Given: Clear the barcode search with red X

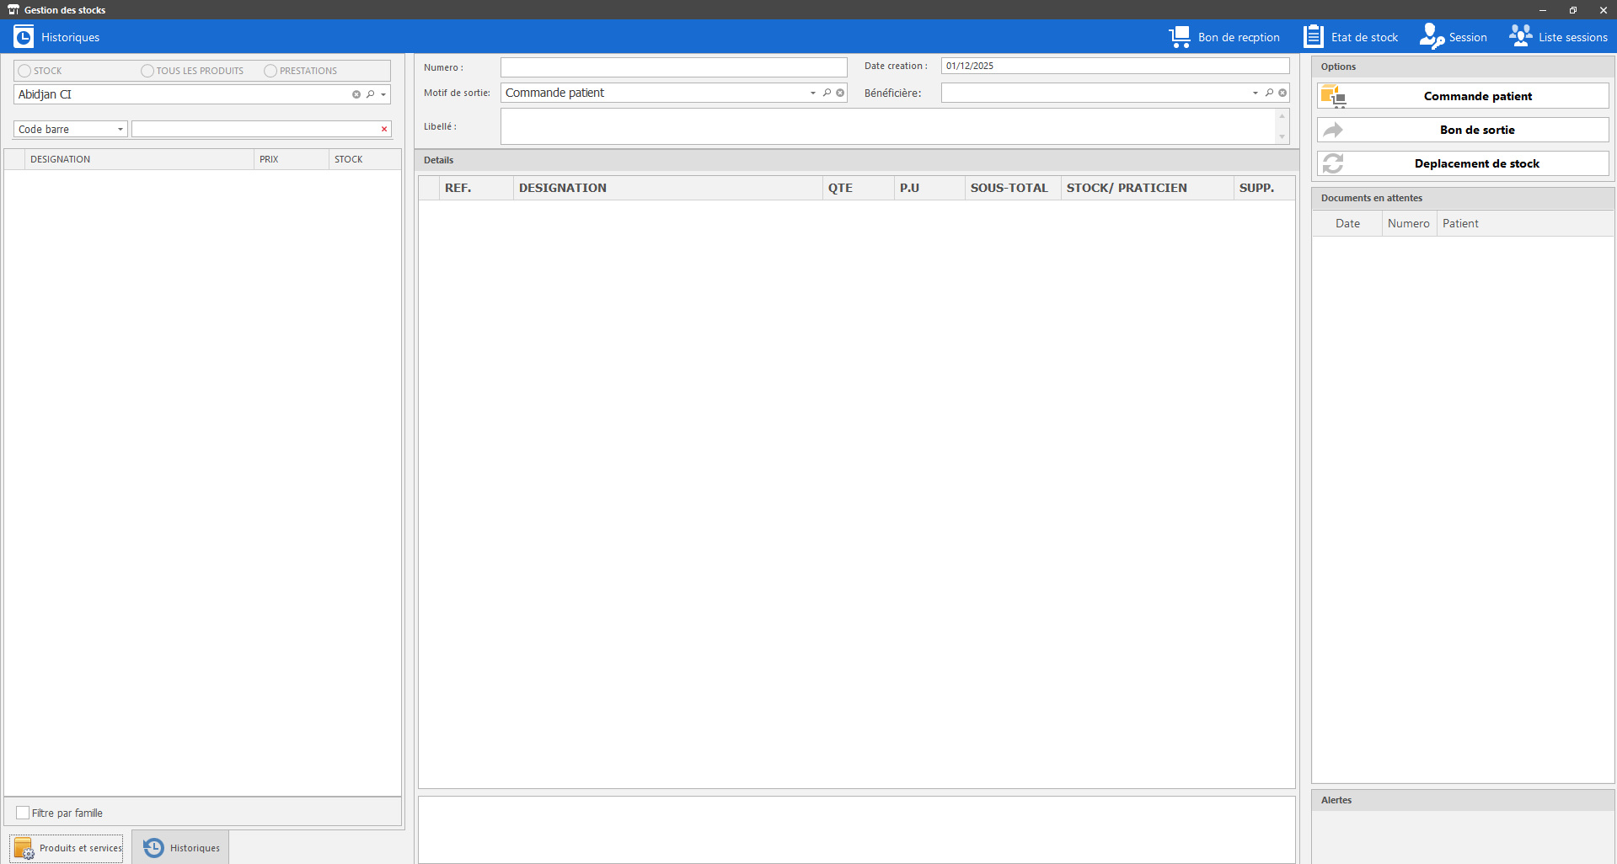Looking at the screenshot, I should pos(384,129).
